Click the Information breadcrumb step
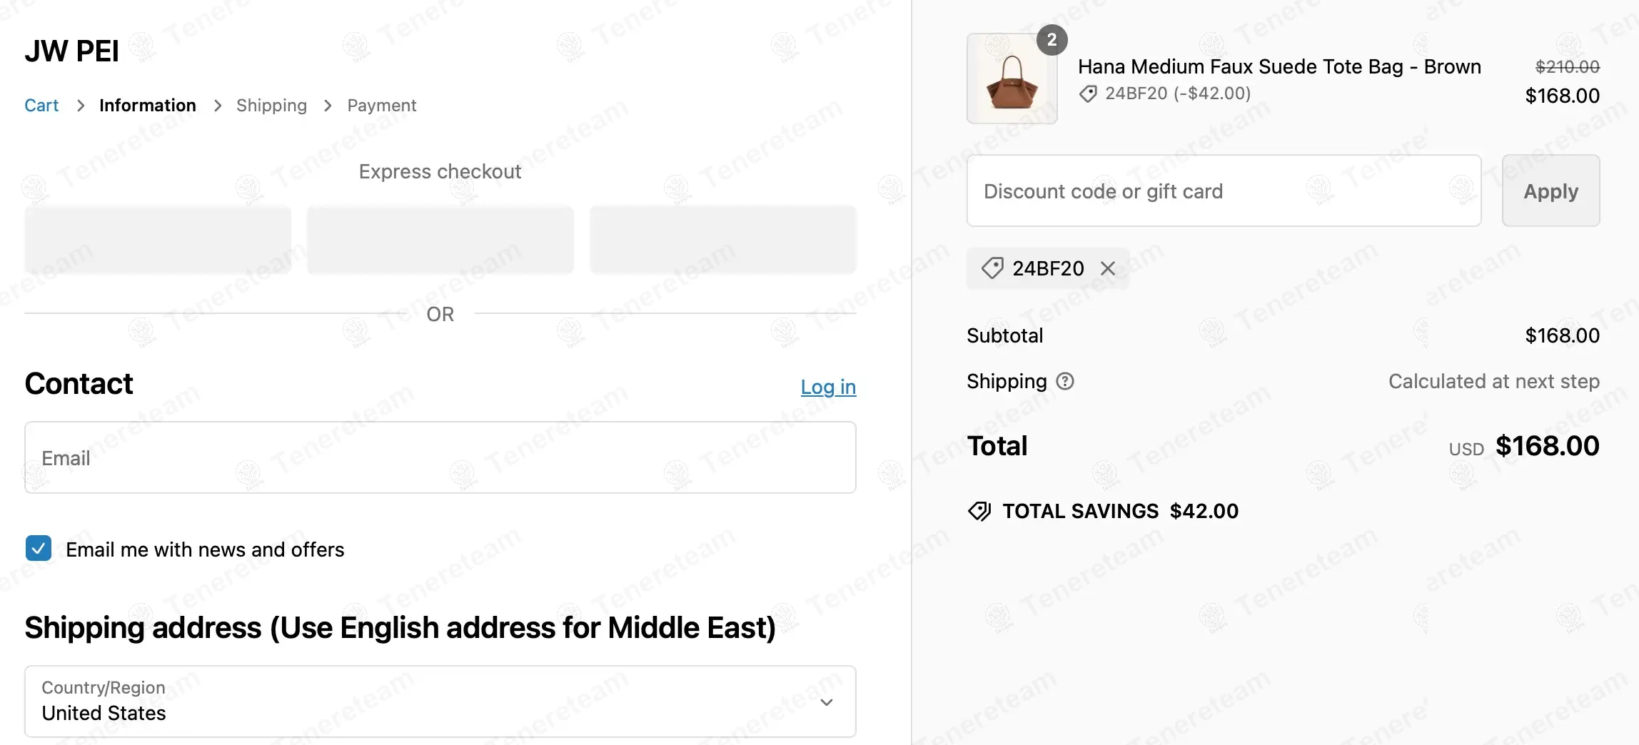 tap(148, 106)
